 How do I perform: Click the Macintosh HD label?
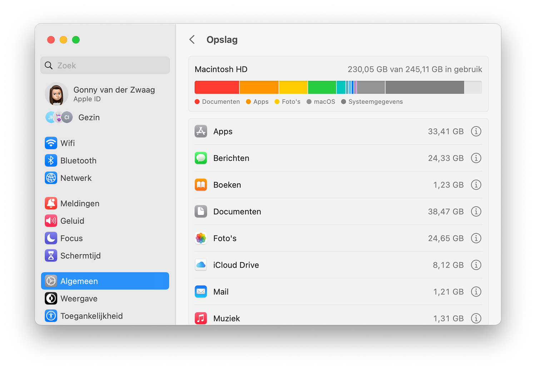pyautogui.click(x=221, y=69)
